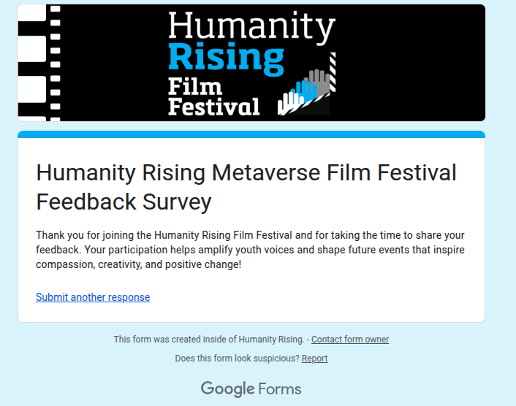Click the "Film" word in banner logo
This screenshot has height=406, width=516.
(x=194, y=88)
